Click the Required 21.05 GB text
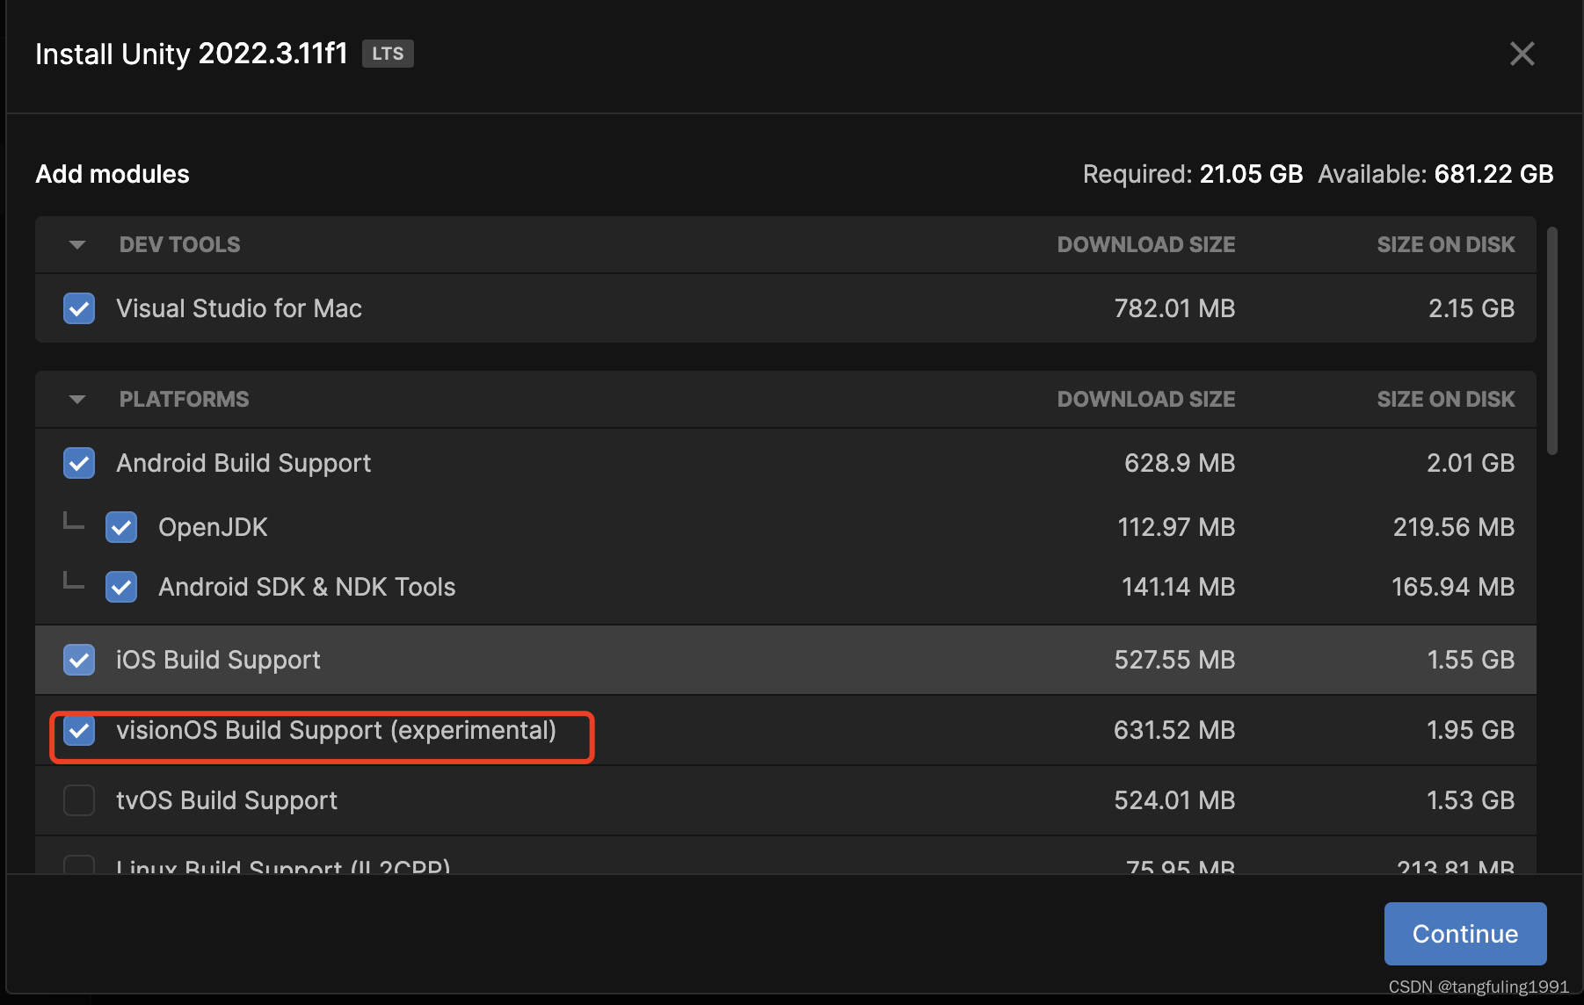 click(1193, 174)
